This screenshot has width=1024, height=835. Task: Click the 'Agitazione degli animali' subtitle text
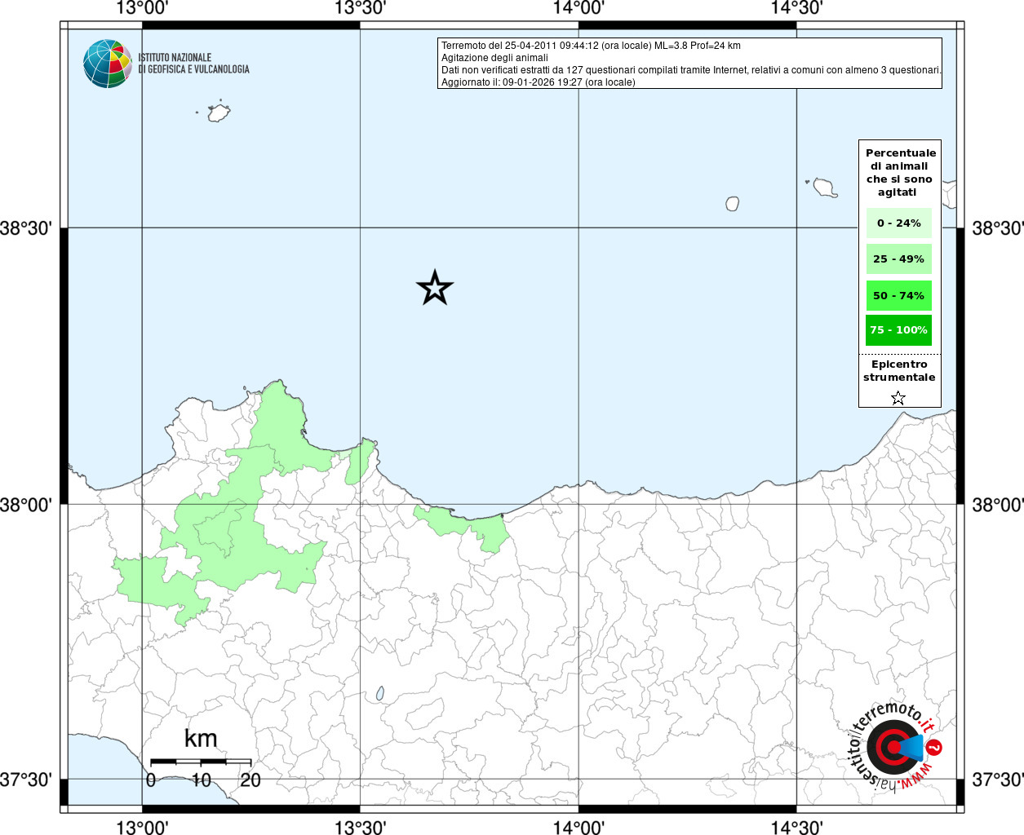pyautogui.click(x=494, y=58)
